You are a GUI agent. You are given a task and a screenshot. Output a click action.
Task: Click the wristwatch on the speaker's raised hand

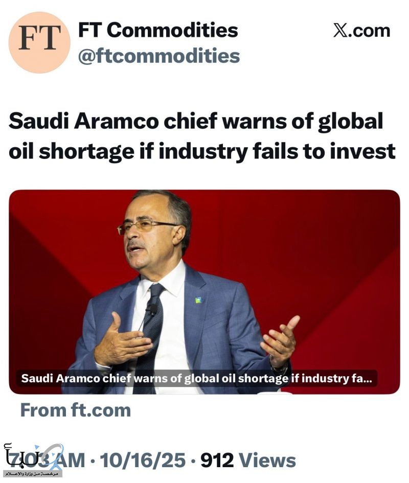tap(279, 367)
